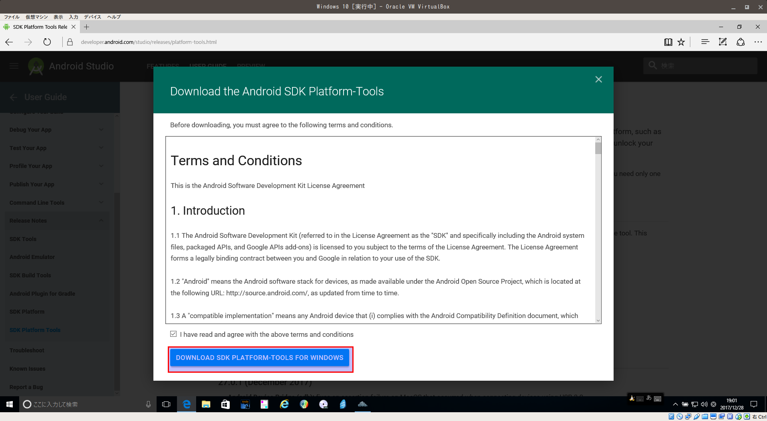
Task: Click the address bar URL
Action: [149, 42]
